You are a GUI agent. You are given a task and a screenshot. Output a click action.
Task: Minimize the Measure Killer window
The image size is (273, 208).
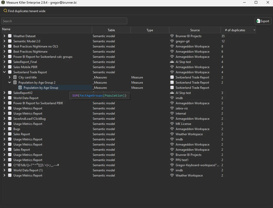[x=244, y=2]
